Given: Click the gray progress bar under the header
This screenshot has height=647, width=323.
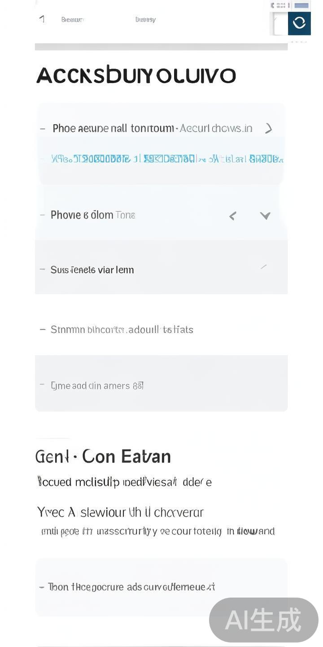Looking at the screenshot, I should pos(161,47).
